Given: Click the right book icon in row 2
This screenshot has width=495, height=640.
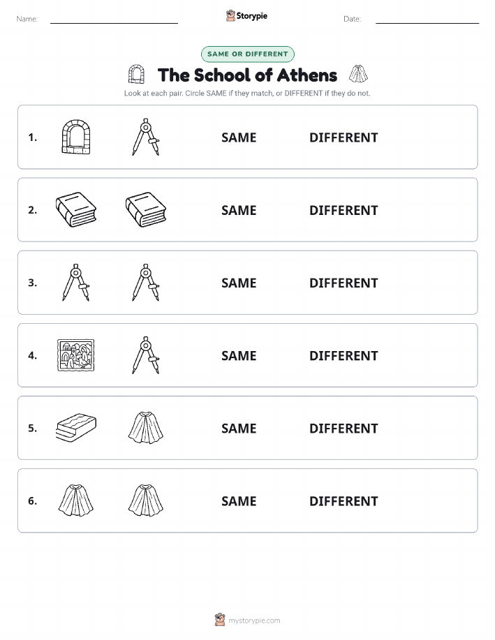Looking at the screenshot, I should 146,210.
